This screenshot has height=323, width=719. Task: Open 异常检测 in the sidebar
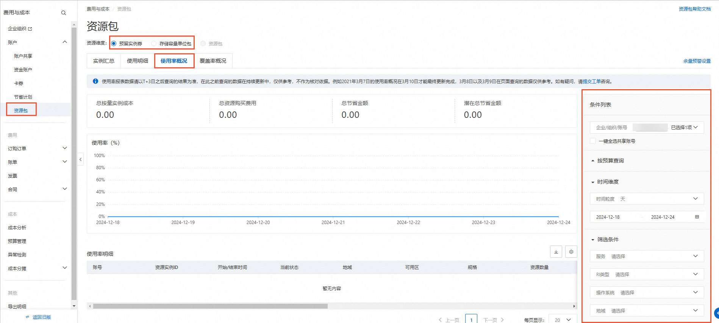17,255
